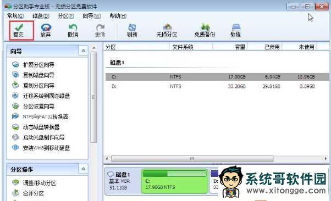
Task: Click the partition list horizontal scrollbar thumb
Action: (192, 159)
